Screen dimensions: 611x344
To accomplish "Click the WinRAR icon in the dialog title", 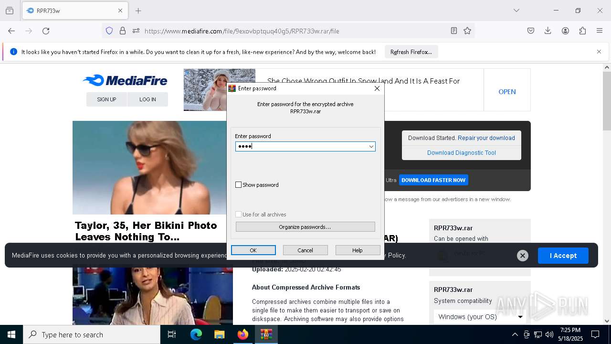I will (x=232, y=88).
